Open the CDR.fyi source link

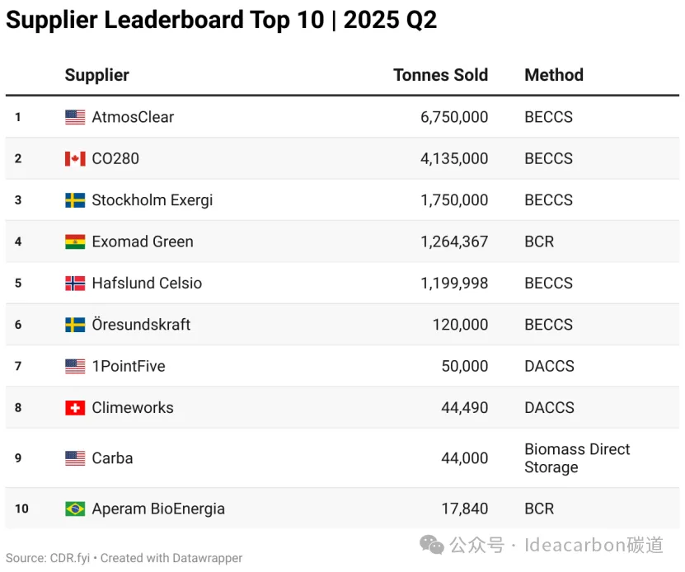click(70, 558)
